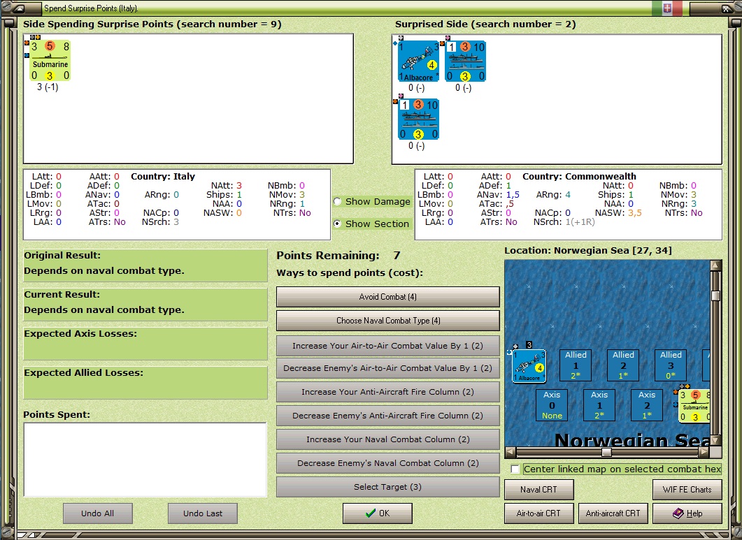Increase Your Naval Combat Column
The width and height of the screenshot is (742, 540).
(387, 439)
